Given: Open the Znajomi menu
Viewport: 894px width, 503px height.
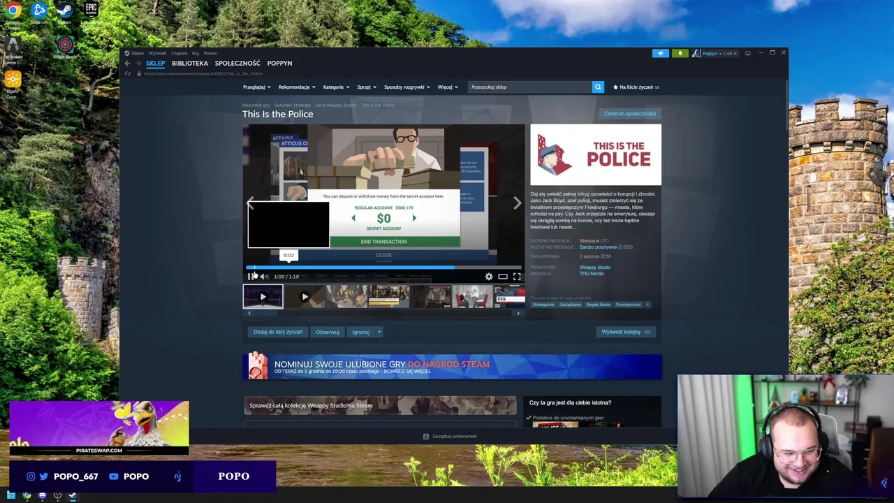Looking at the screenshot, I should coord(179,53).
